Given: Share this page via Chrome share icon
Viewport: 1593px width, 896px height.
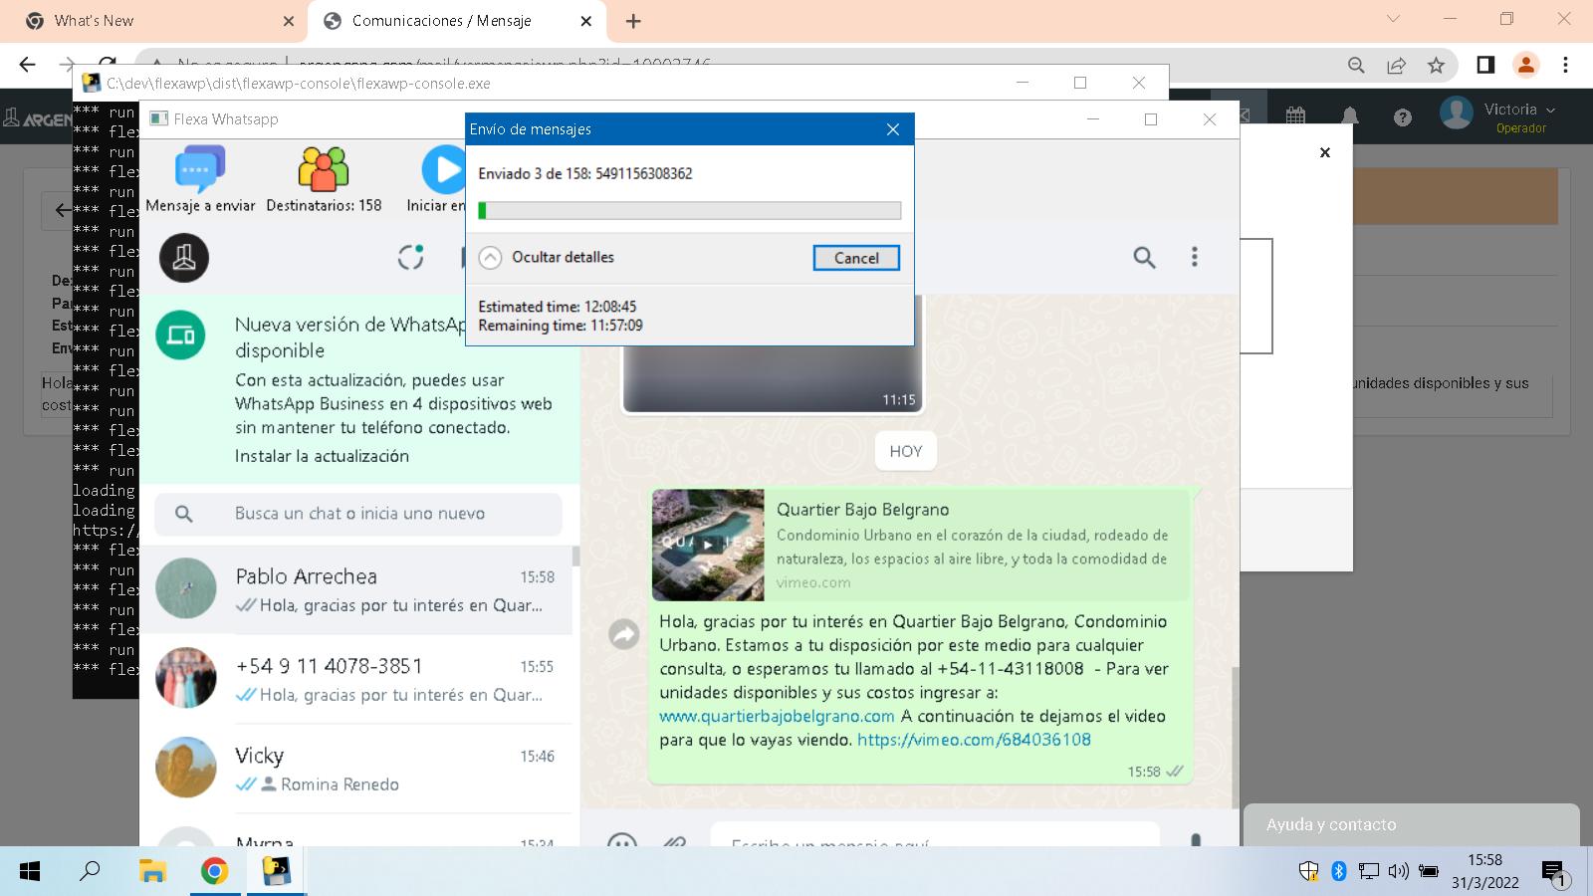Looking at the screenshot, I should [1396, 65].
